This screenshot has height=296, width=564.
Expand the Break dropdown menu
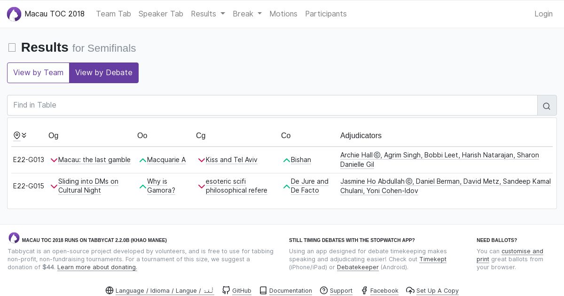tap(247, 14)
